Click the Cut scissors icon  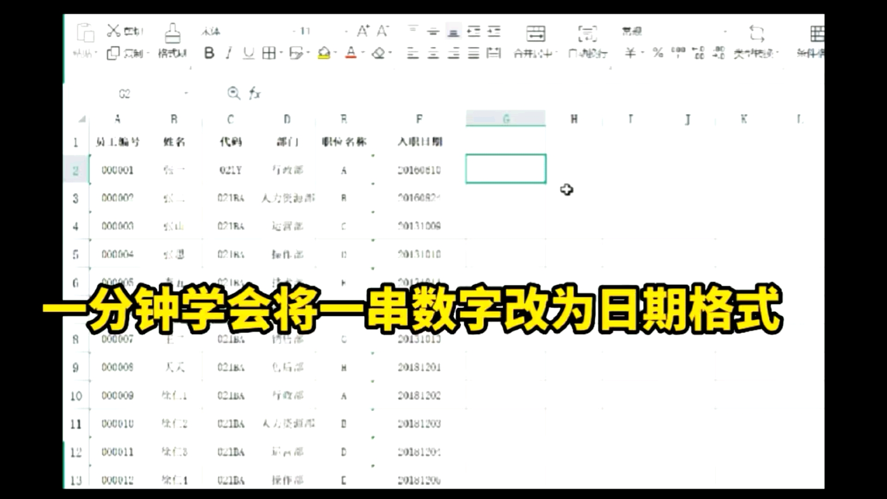114,30
